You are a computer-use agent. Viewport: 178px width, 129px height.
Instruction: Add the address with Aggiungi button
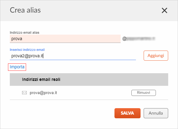[156, 56]
